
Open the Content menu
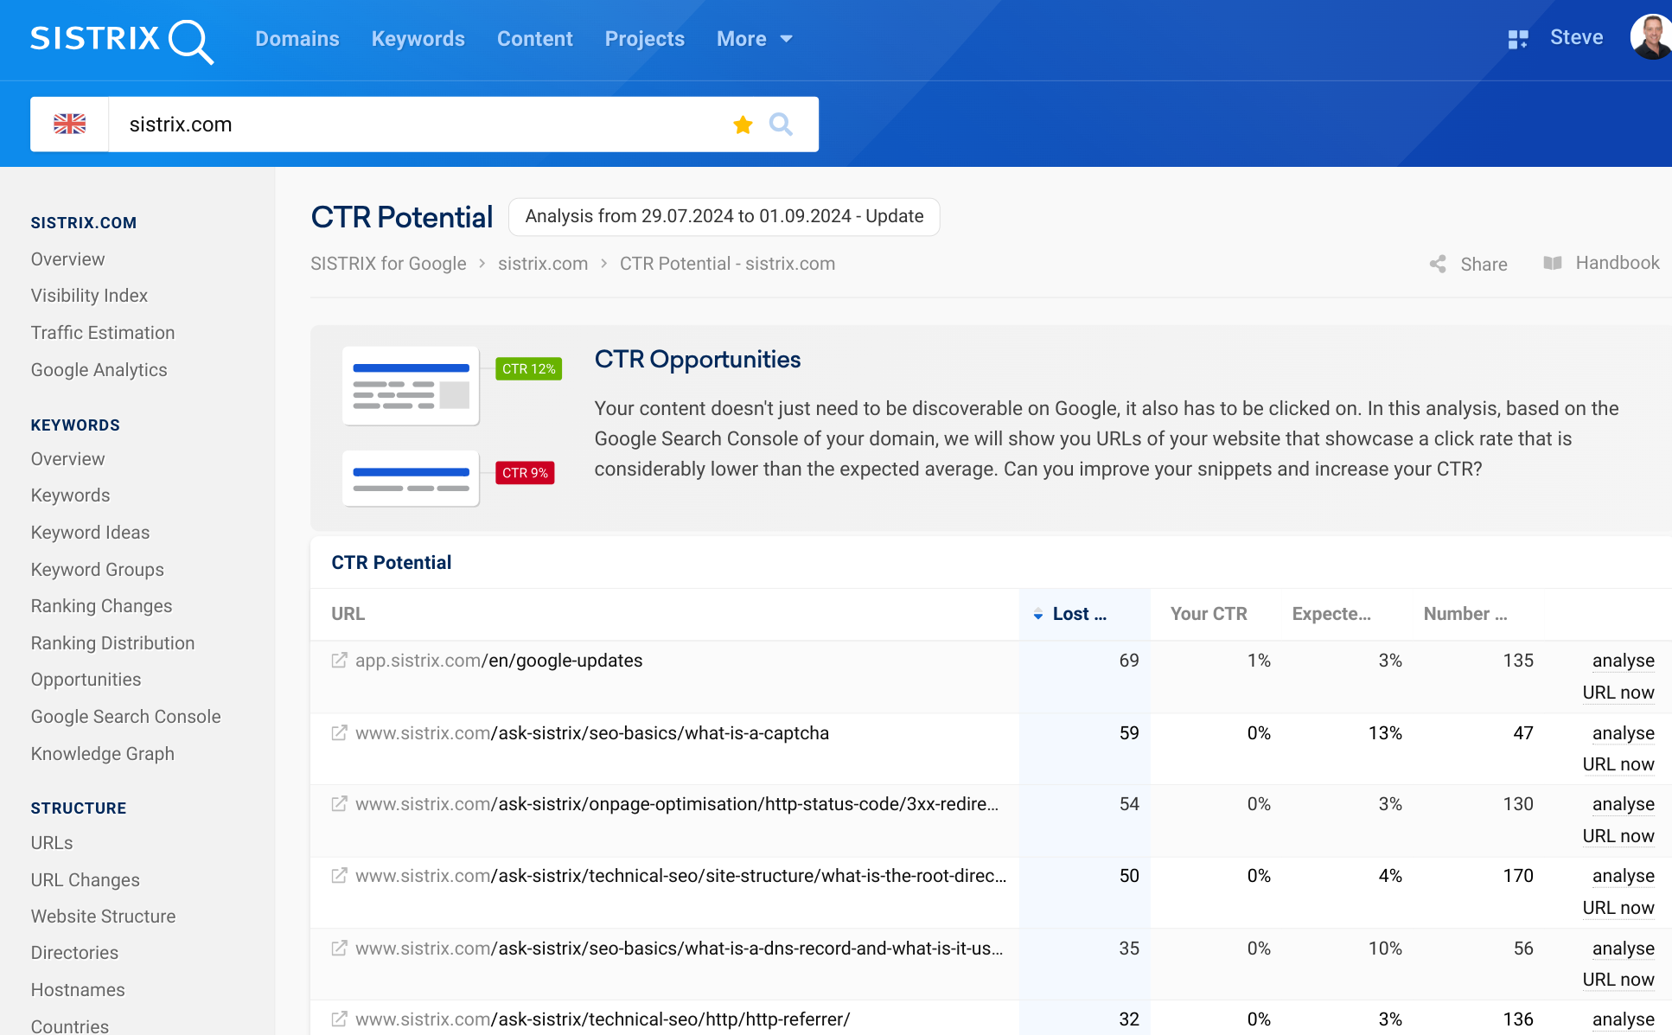point(535,39)
